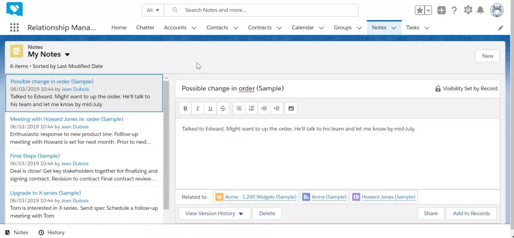Expand the Tasks tab menu chevron
The height and width of the screenshot is (238, 514).
427,28
